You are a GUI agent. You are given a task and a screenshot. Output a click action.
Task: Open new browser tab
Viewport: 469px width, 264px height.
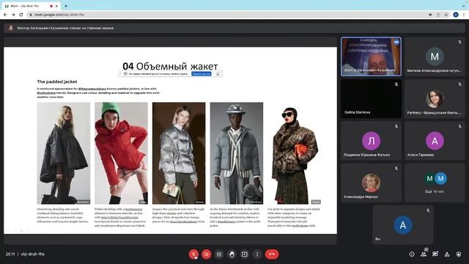pyautogui.click(x=65, y=6)
